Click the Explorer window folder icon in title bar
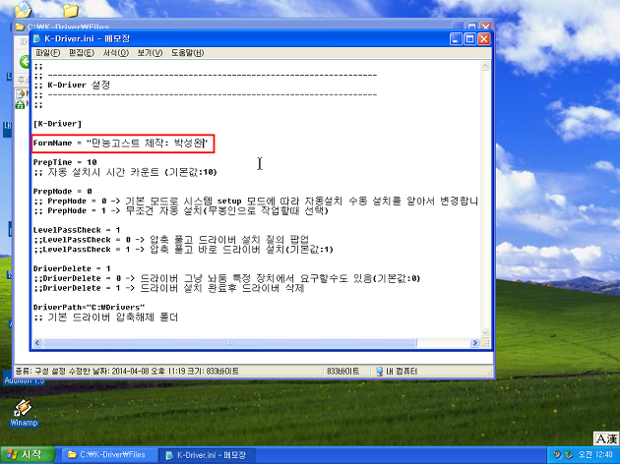The width and height of the screenshot is (620, 464). pos(20,27)
